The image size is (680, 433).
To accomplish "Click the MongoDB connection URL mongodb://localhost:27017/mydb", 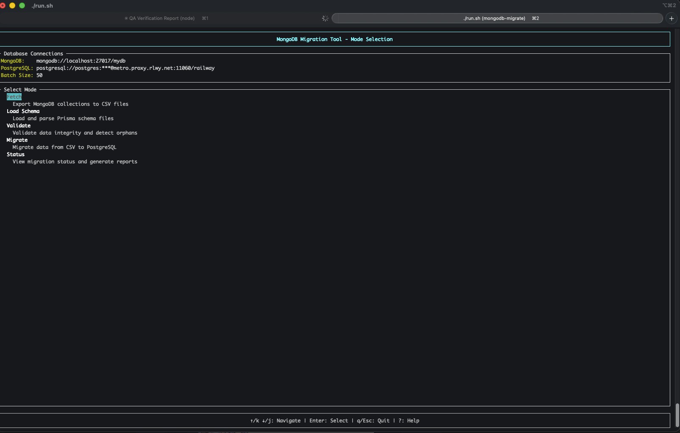I will [81, 61].
